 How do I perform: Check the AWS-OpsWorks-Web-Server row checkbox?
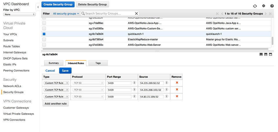(x=44, y=45)
